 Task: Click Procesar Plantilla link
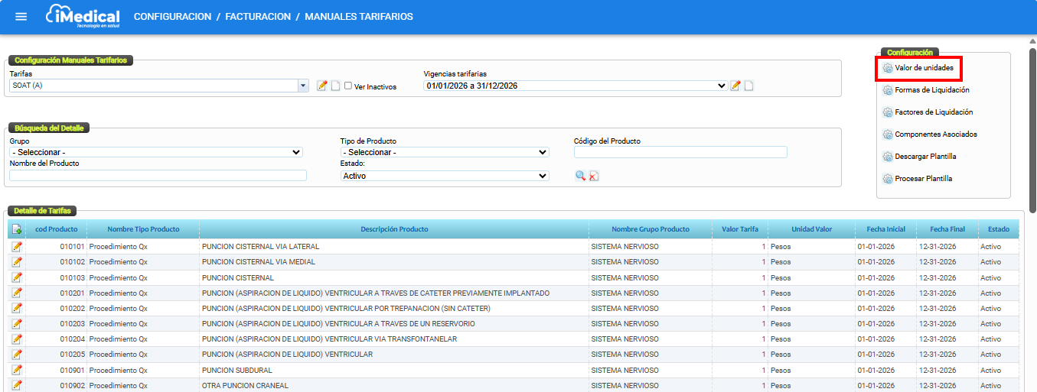(x=923, y=179)
